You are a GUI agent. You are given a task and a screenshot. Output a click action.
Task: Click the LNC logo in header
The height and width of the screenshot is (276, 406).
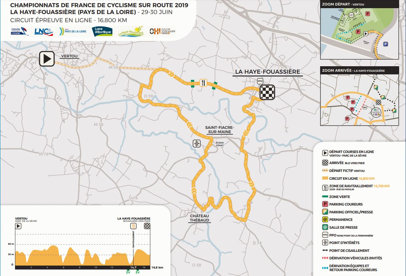point(44,32)
